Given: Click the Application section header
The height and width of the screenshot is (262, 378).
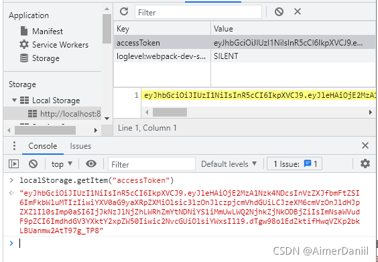Looking at the screenshot, I should [x=29, y=15].
